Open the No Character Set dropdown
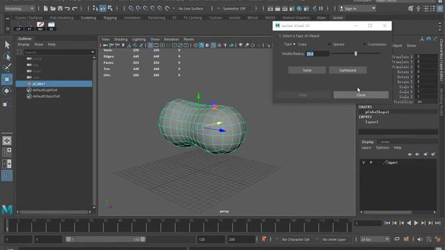 point(296,240)
